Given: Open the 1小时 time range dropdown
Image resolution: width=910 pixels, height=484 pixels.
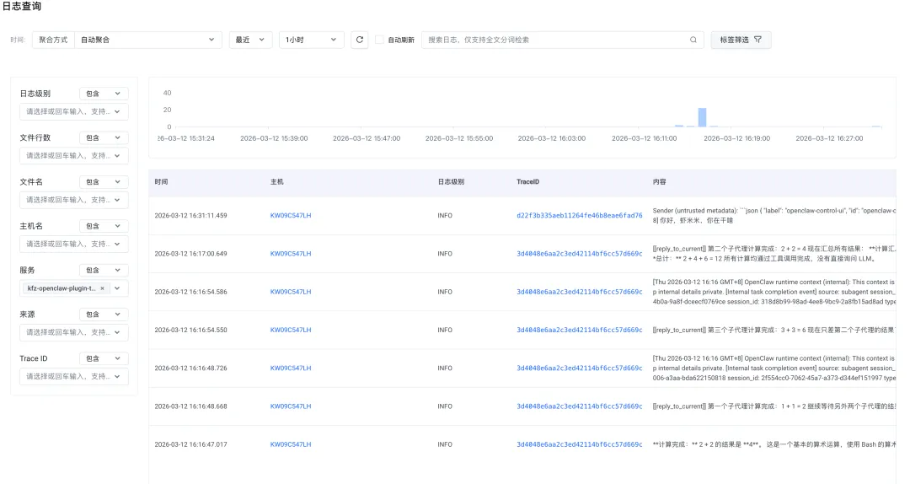Looking at the screenshot, I should click(311, 40).
